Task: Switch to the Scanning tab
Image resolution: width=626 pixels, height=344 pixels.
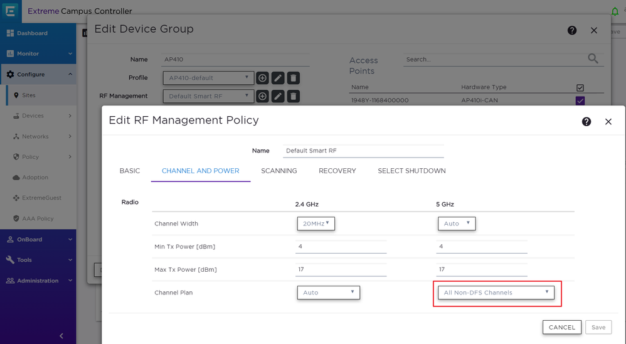Action: tap(279, 171)
